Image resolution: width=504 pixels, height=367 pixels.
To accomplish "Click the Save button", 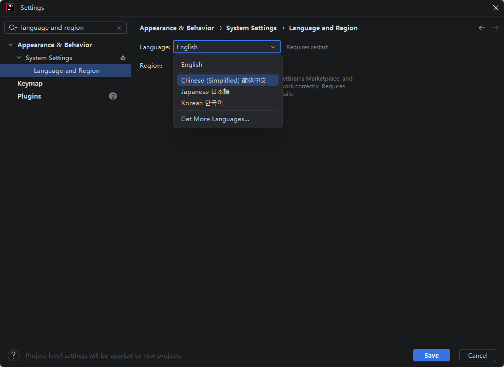I will pyautogui.click(x=431, y=355).
